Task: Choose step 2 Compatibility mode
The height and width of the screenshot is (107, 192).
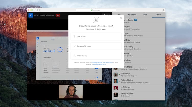Action: click(x=96, y=46)
